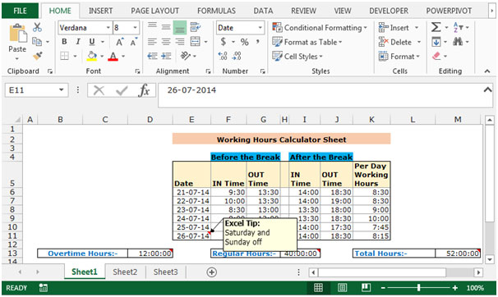The width and height of the screenshot is (498, 297).
Task: Click the Zoom In plus button
Action: point(455,288)
